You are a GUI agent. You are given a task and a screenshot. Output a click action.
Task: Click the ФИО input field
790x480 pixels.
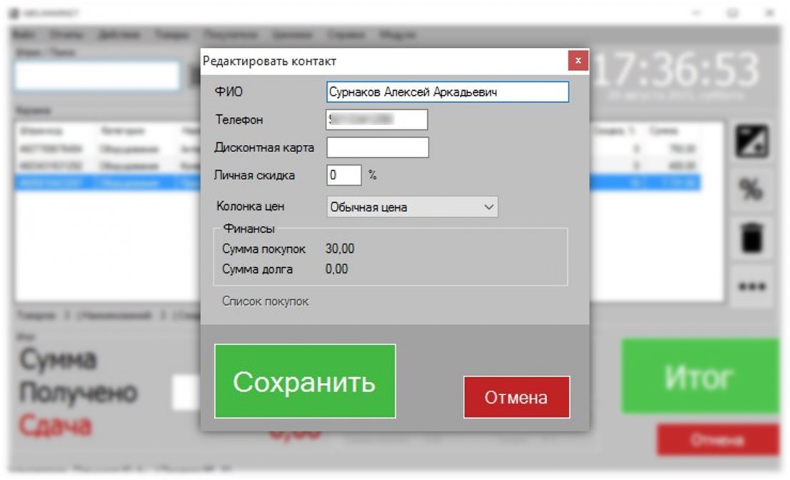(x=448, y=91)
